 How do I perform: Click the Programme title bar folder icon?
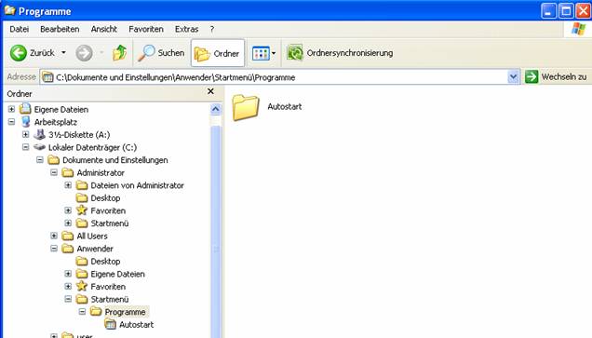pyautogui.click(x=10, y=10)
